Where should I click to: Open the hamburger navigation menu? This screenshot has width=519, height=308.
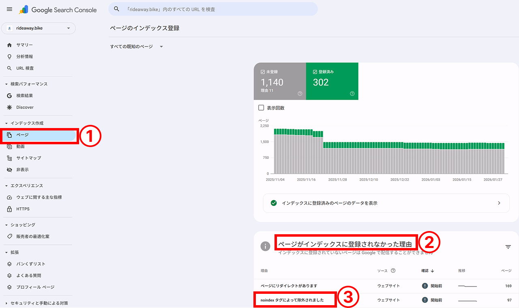pos(9,9)
